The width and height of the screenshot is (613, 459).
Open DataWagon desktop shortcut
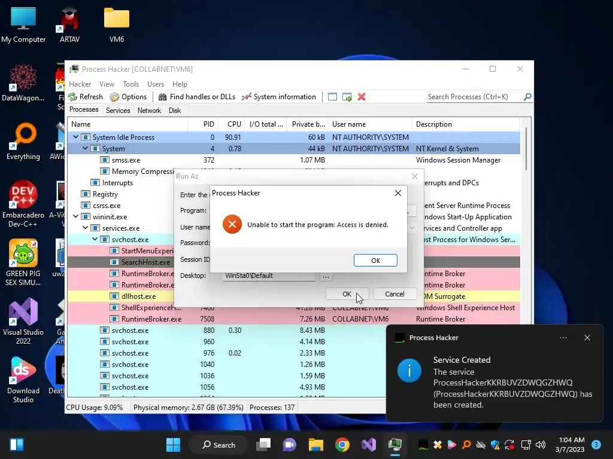(23, 83)
